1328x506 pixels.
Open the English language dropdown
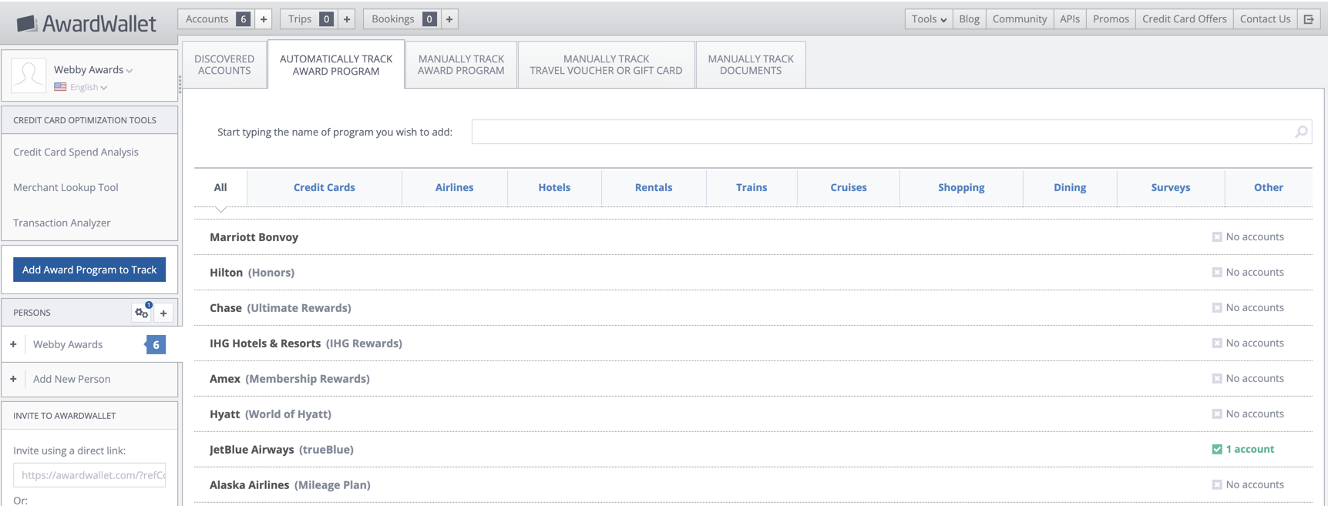(87, 87)
